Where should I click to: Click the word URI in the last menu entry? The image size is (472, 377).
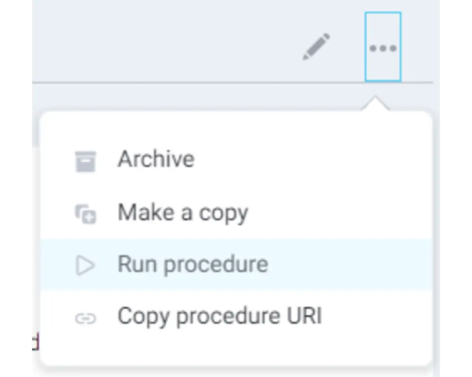[x=304, y=315]
